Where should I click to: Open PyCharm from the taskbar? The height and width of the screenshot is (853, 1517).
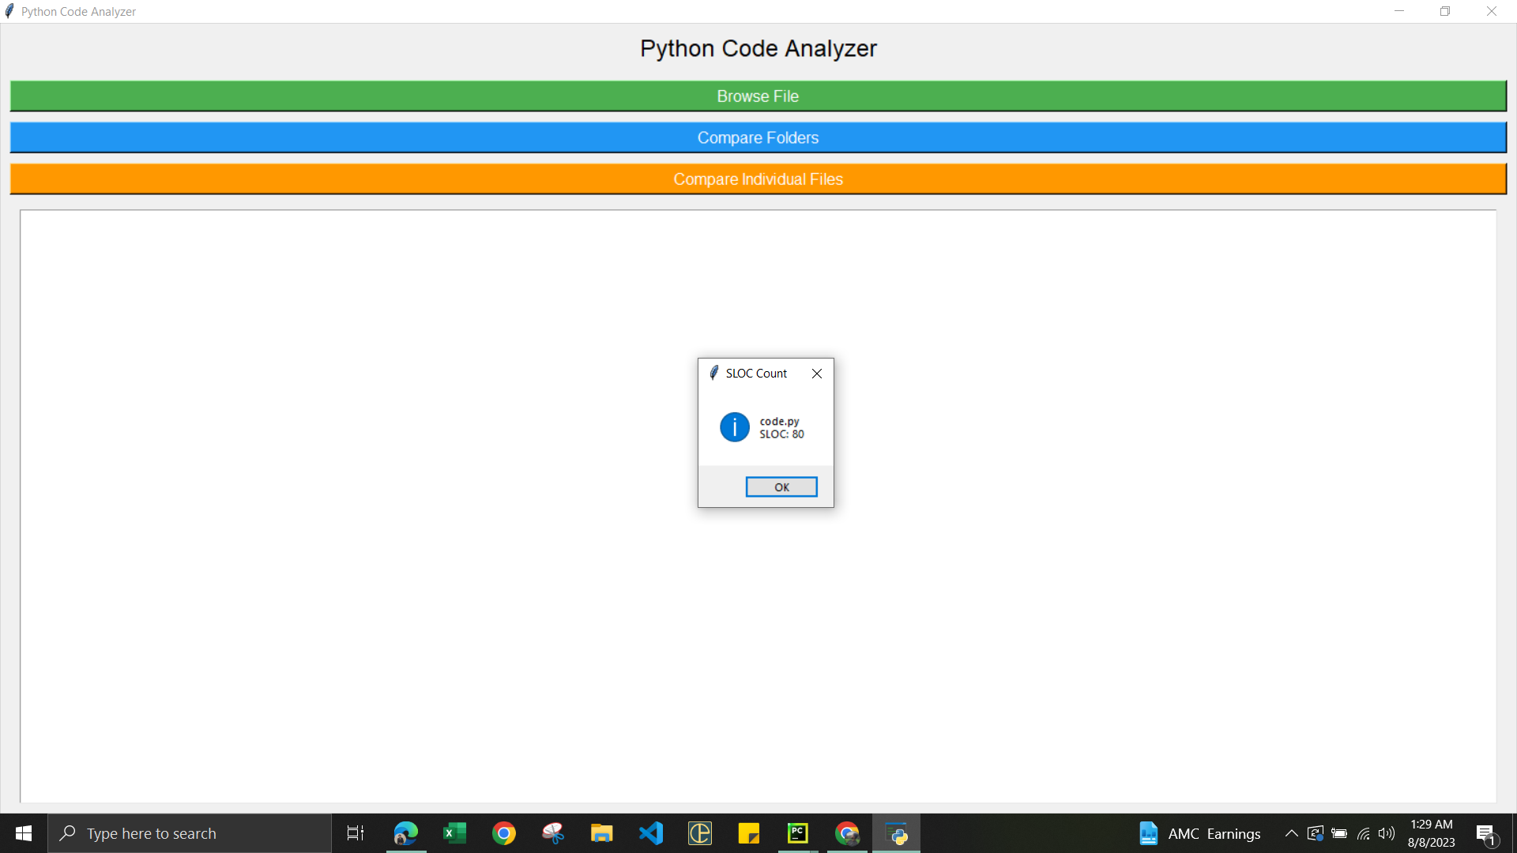click(798, 833)
